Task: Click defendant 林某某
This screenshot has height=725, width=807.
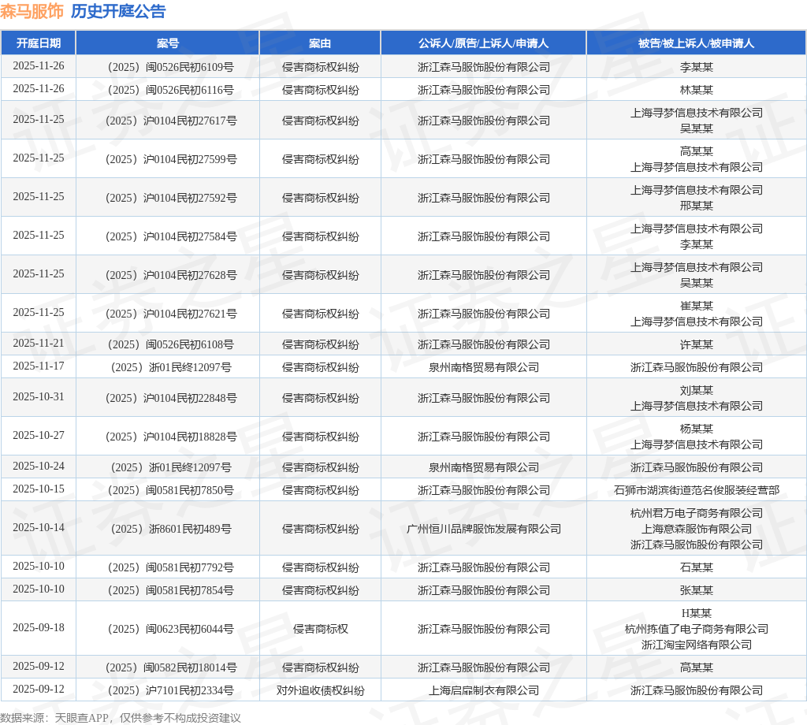Action: click(x=697, y=90)
